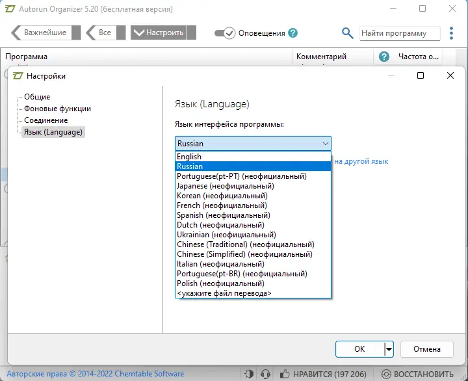Select Язык (Language) tree item
Screen dimensions: 468x381
coord(53,132)
